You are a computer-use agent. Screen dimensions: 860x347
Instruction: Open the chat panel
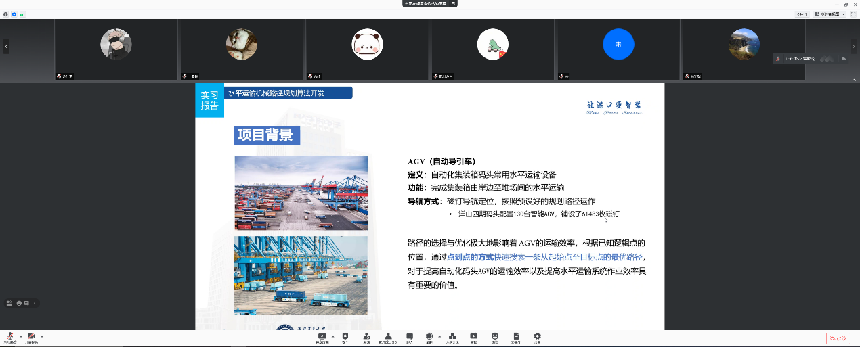pos(410,336)
